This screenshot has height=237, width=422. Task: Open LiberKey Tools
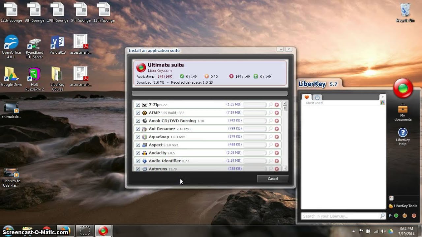403,206
